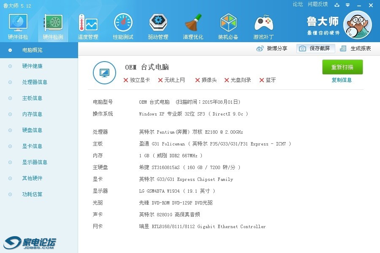Open the 装机必备 essential software icon

228,26
